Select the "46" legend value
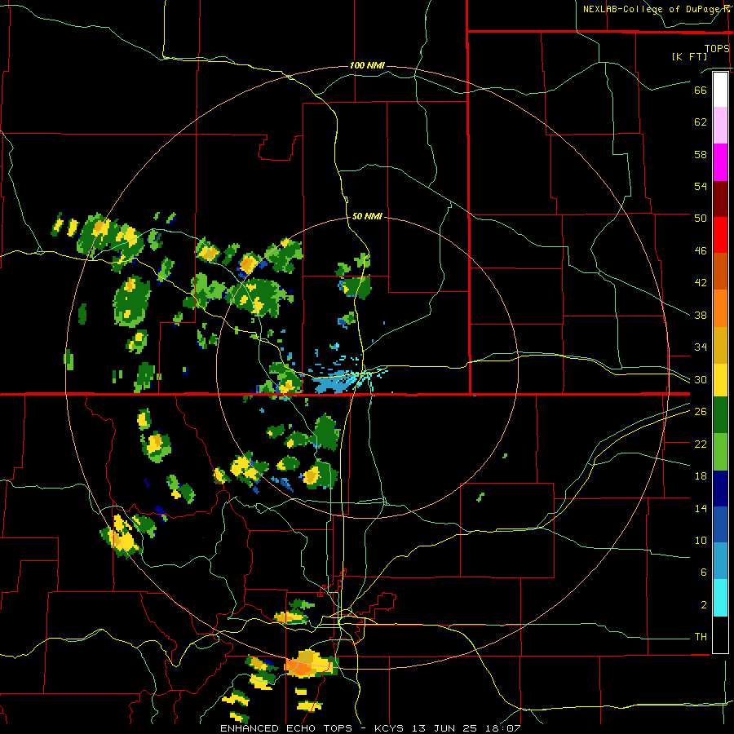Viewport: 734px width, 734px height. click(701, 251)
